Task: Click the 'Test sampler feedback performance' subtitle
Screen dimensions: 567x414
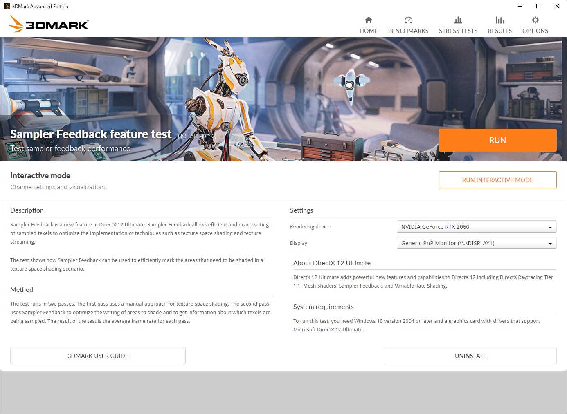Action: (x=70, y=149)
